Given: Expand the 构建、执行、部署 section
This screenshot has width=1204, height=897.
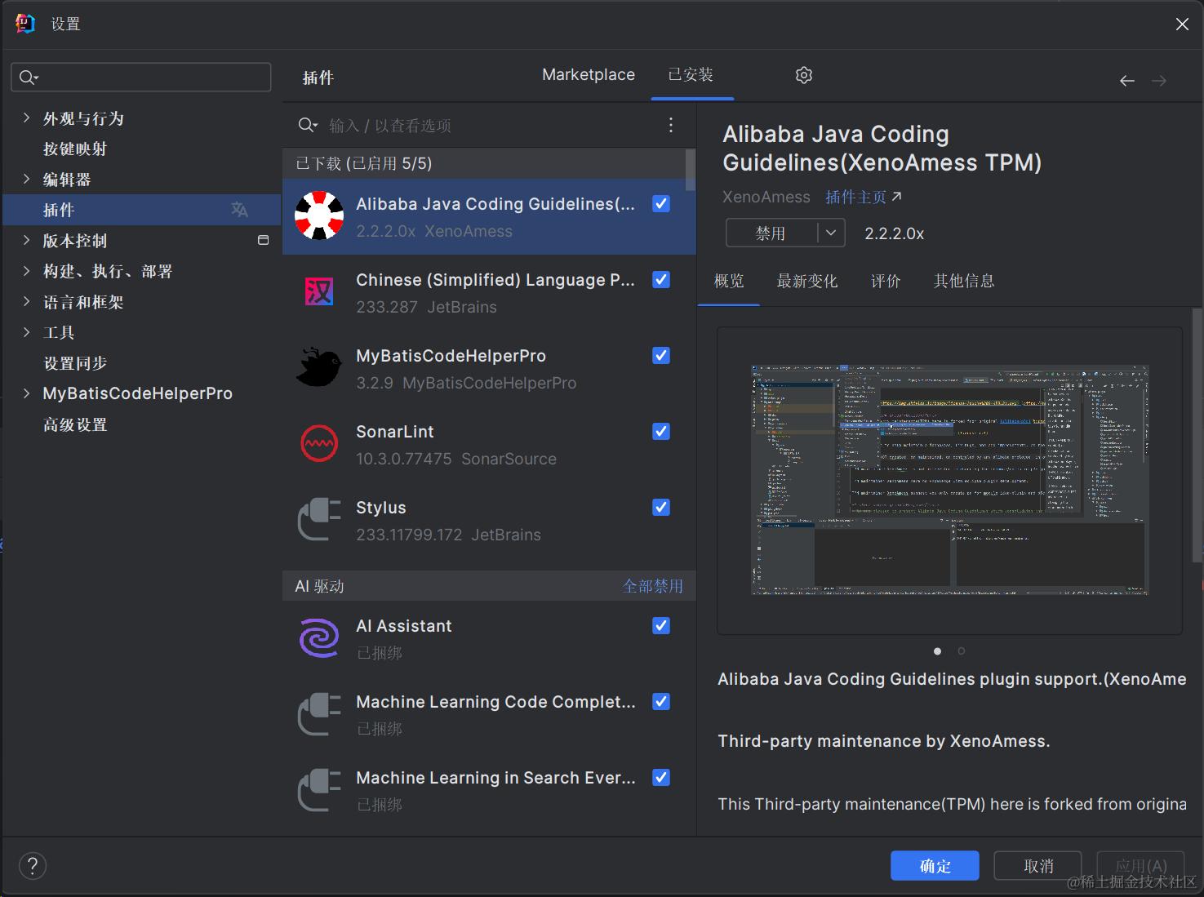Looking at the screenshot, I should [26, 270].
